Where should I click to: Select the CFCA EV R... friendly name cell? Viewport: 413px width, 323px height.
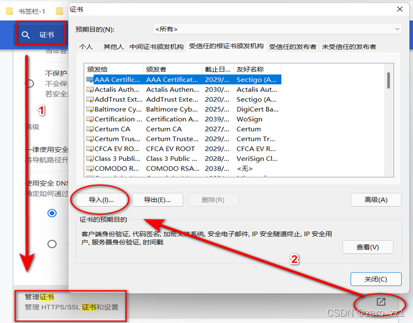pos(256,149)
